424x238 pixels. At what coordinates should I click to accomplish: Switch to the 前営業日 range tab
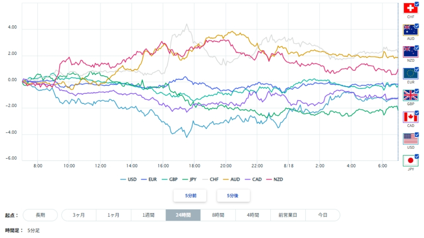288,215
